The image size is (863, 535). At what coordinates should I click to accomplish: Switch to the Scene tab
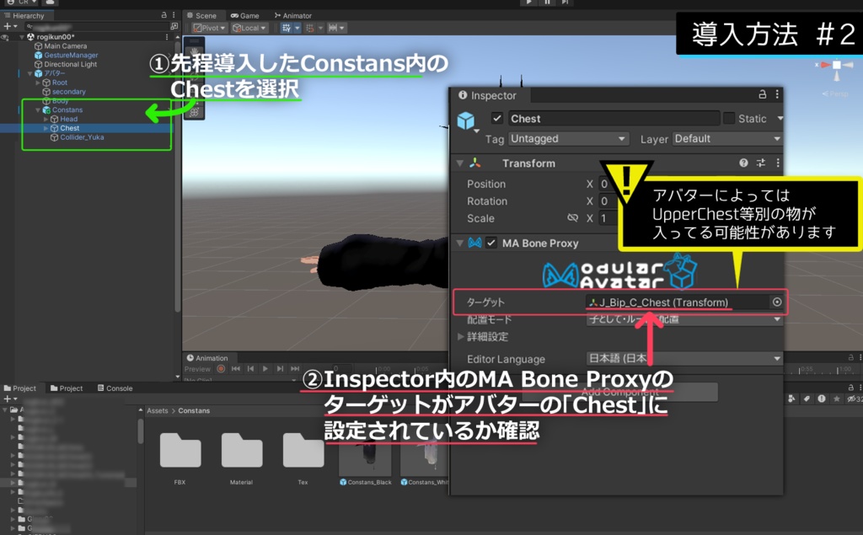point(201,15)
